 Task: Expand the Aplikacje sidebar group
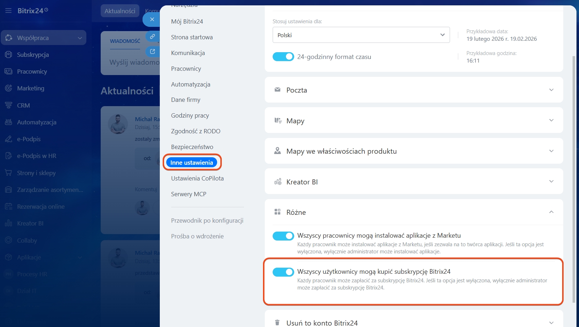tap(80, 257)
